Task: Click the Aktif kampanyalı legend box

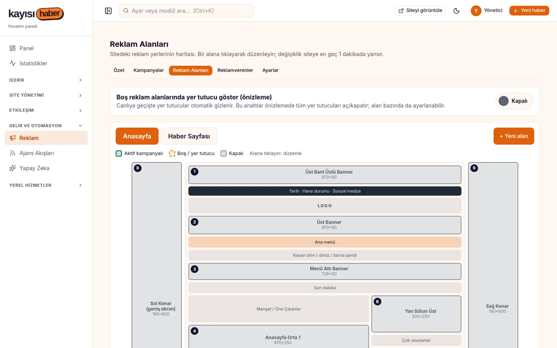Action: tap(119, 154)
